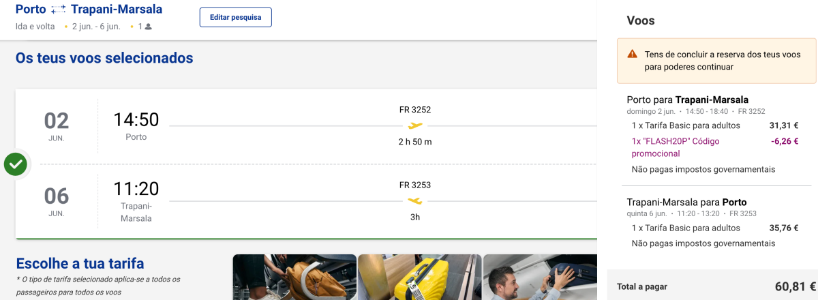Click the Total a pagar 60,81 € bar
The image size is (818, 300).
[x=712, y=286]
